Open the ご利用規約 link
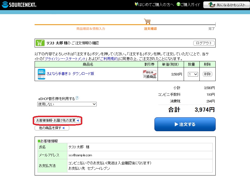 click(109, 59)
